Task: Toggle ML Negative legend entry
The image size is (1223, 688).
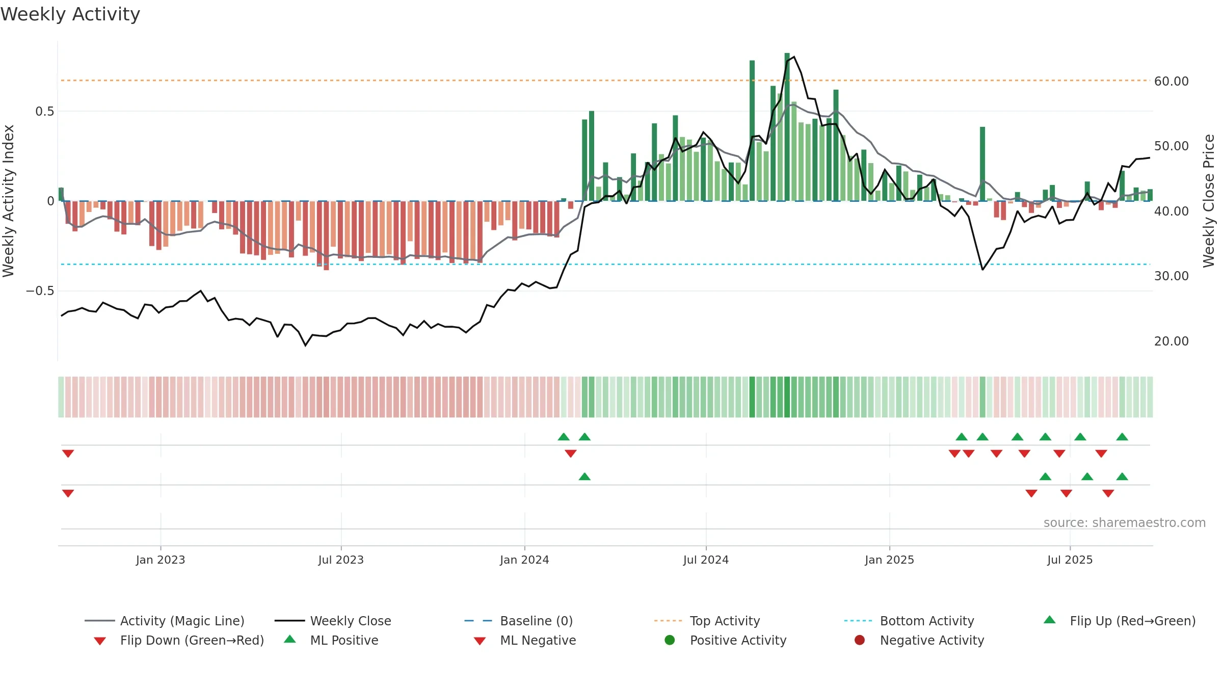Action: tap(525, 640)
